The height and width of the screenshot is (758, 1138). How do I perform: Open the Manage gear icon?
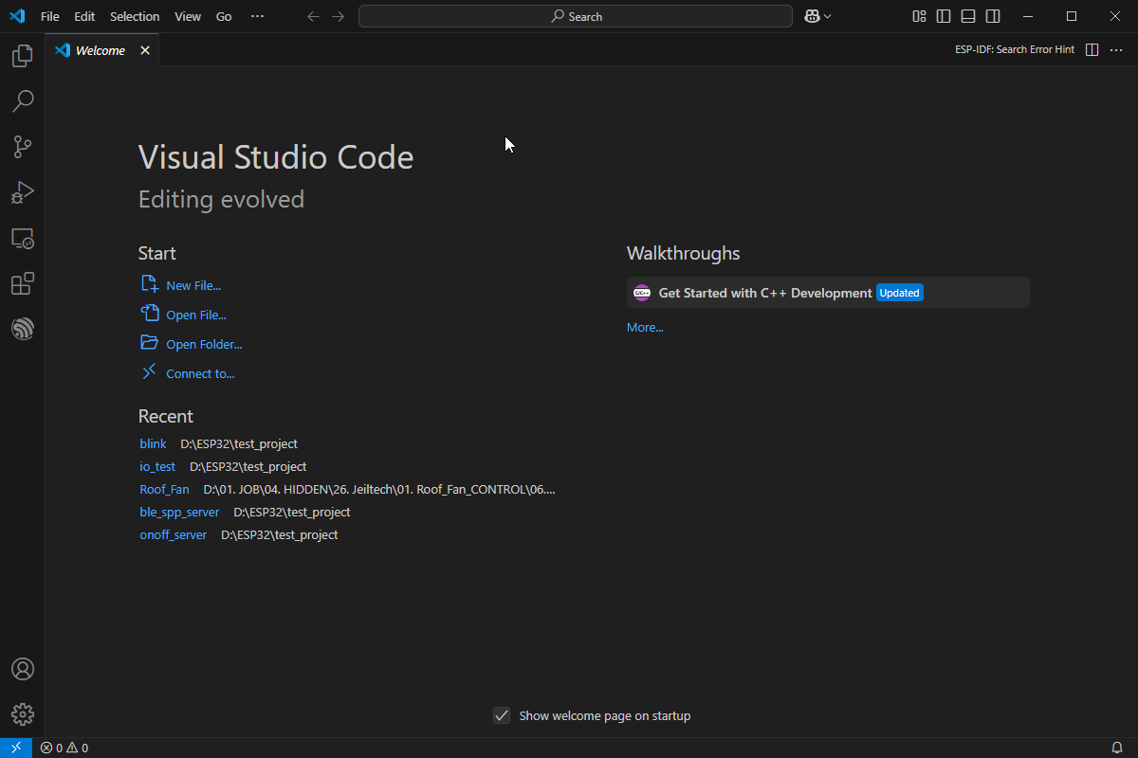pos(22,714)
